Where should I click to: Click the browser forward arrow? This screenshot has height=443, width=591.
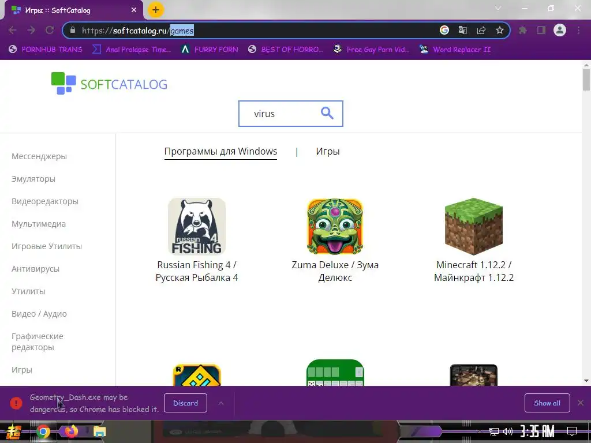pos(31,30)
